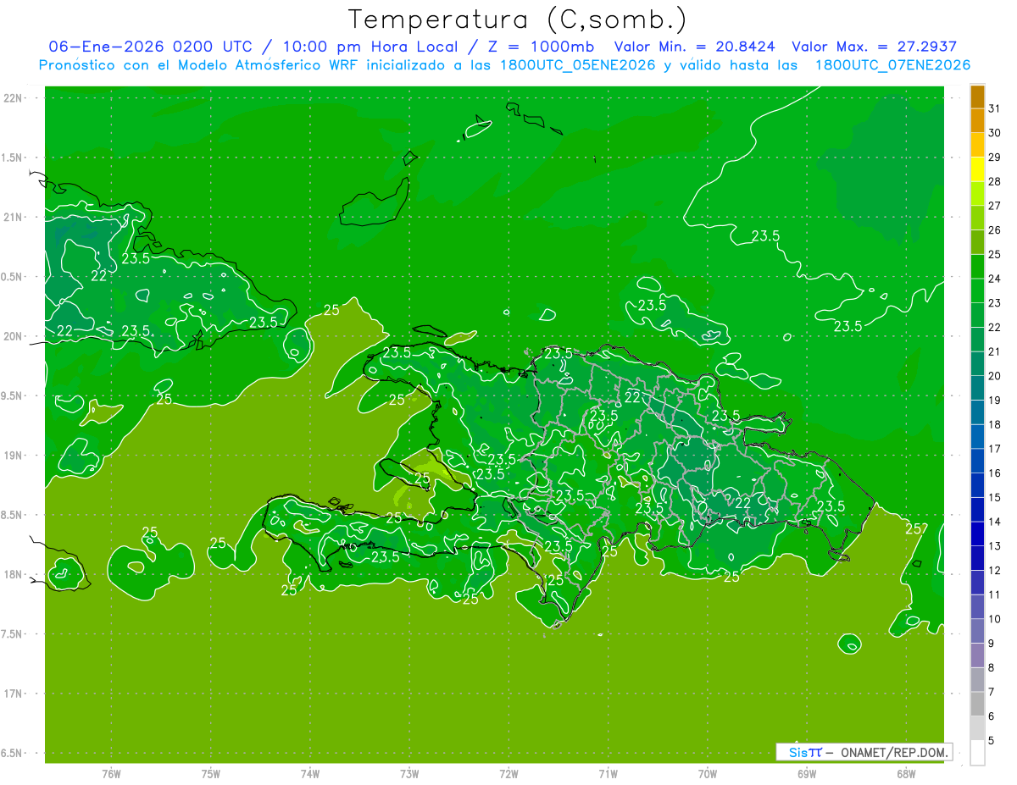
Task: Click the "68W" longitude axis label
Action: click(906, 774)
